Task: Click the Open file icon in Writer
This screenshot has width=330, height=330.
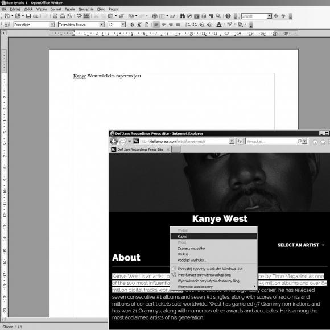Action: point(18,16)
